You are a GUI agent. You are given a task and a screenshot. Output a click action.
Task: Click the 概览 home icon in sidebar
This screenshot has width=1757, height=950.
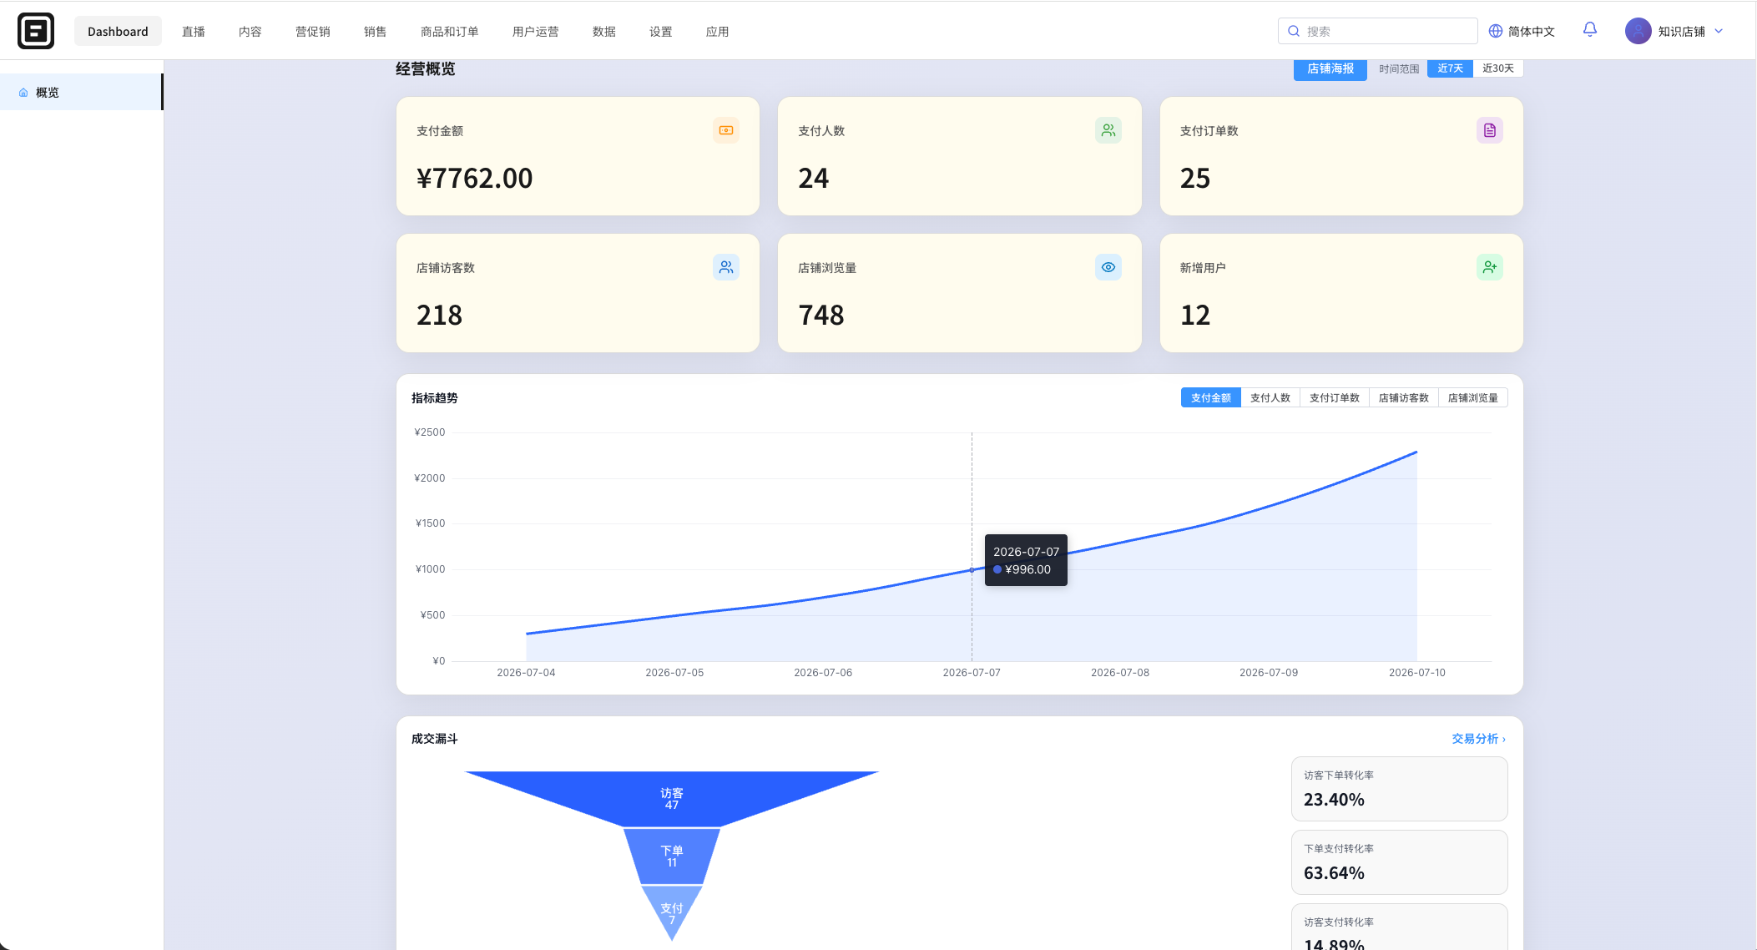[x=23, y=93]
